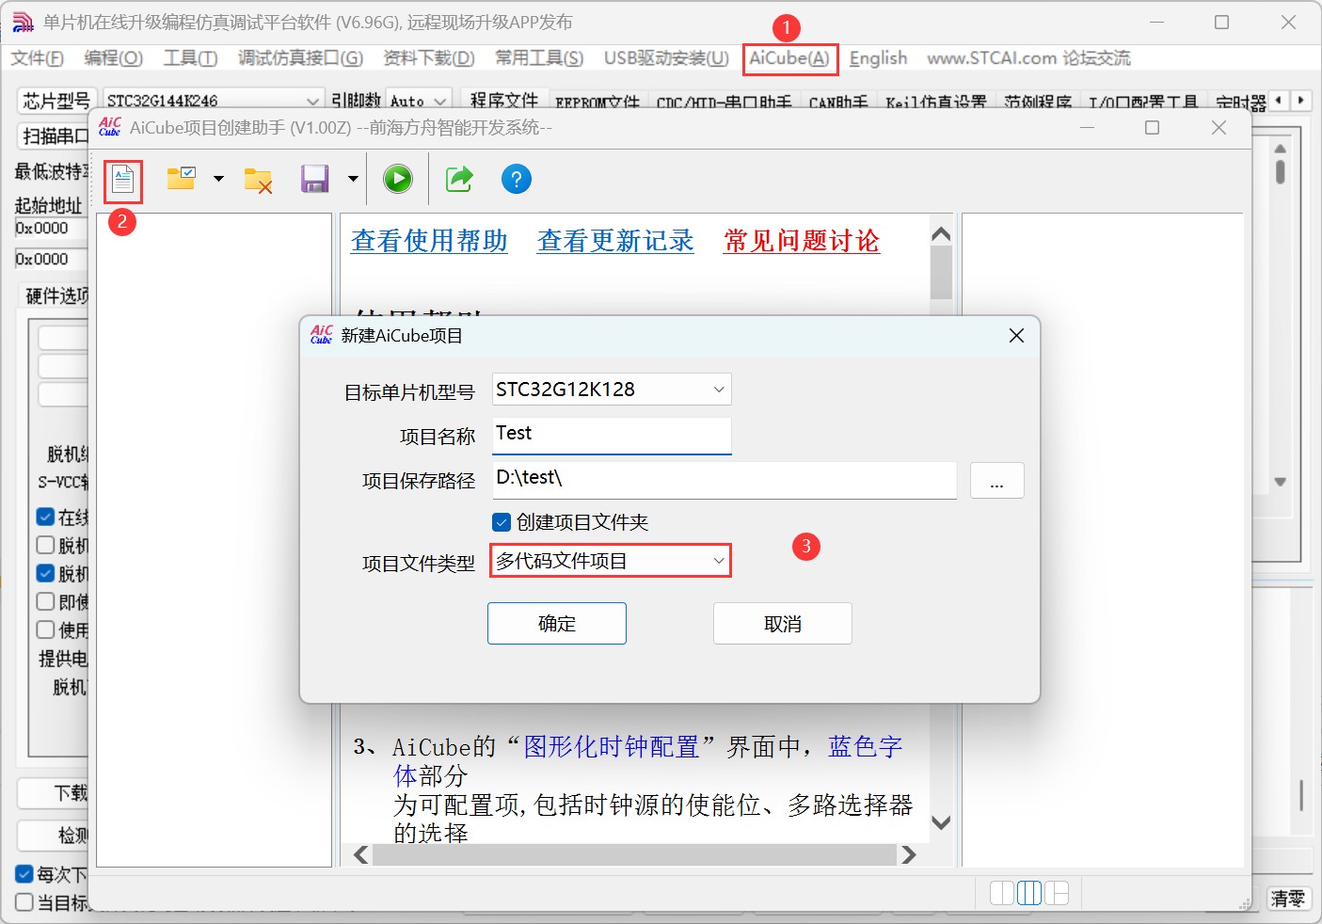Open the 常见问题讨论 link

pos(801,241)
